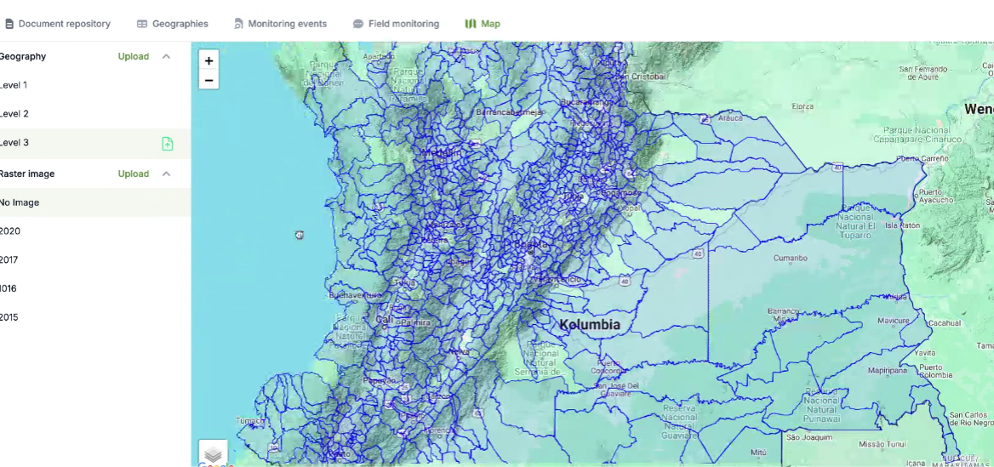Click Upload next to Raster image
Screen dimensions: 994x467
[134, 174]
